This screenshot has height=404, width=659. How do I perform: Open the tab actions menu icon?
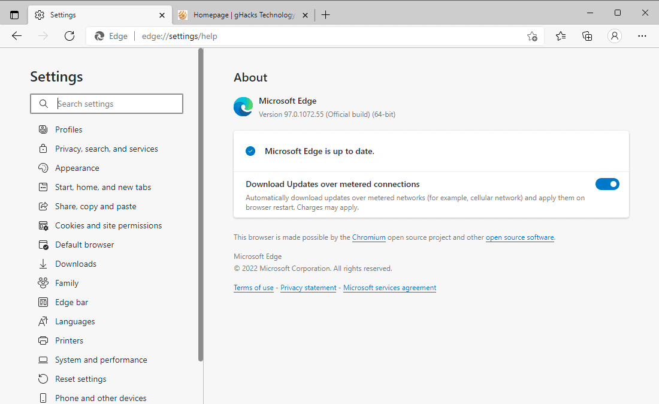click(14, 15)
